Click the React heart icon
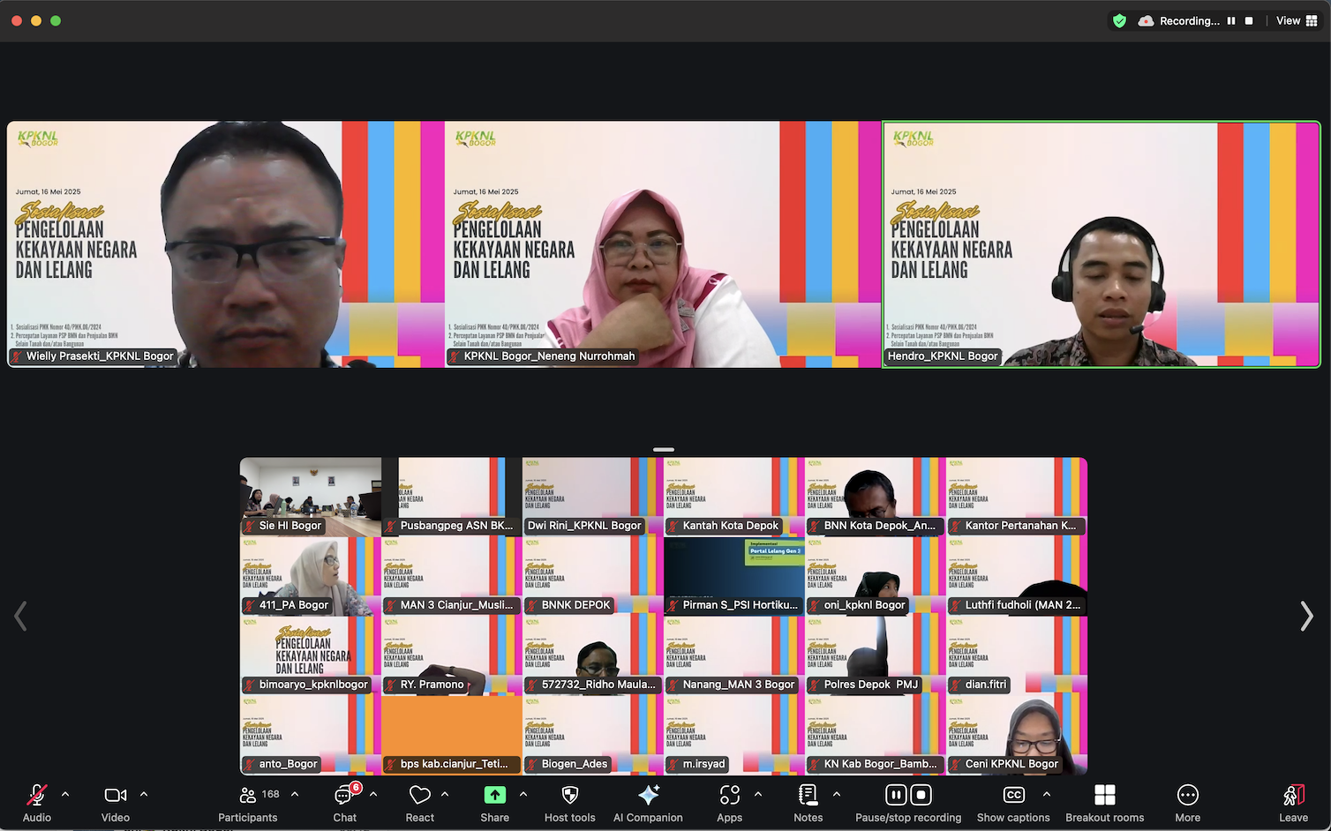The image size is (1331, 831). 420,796
